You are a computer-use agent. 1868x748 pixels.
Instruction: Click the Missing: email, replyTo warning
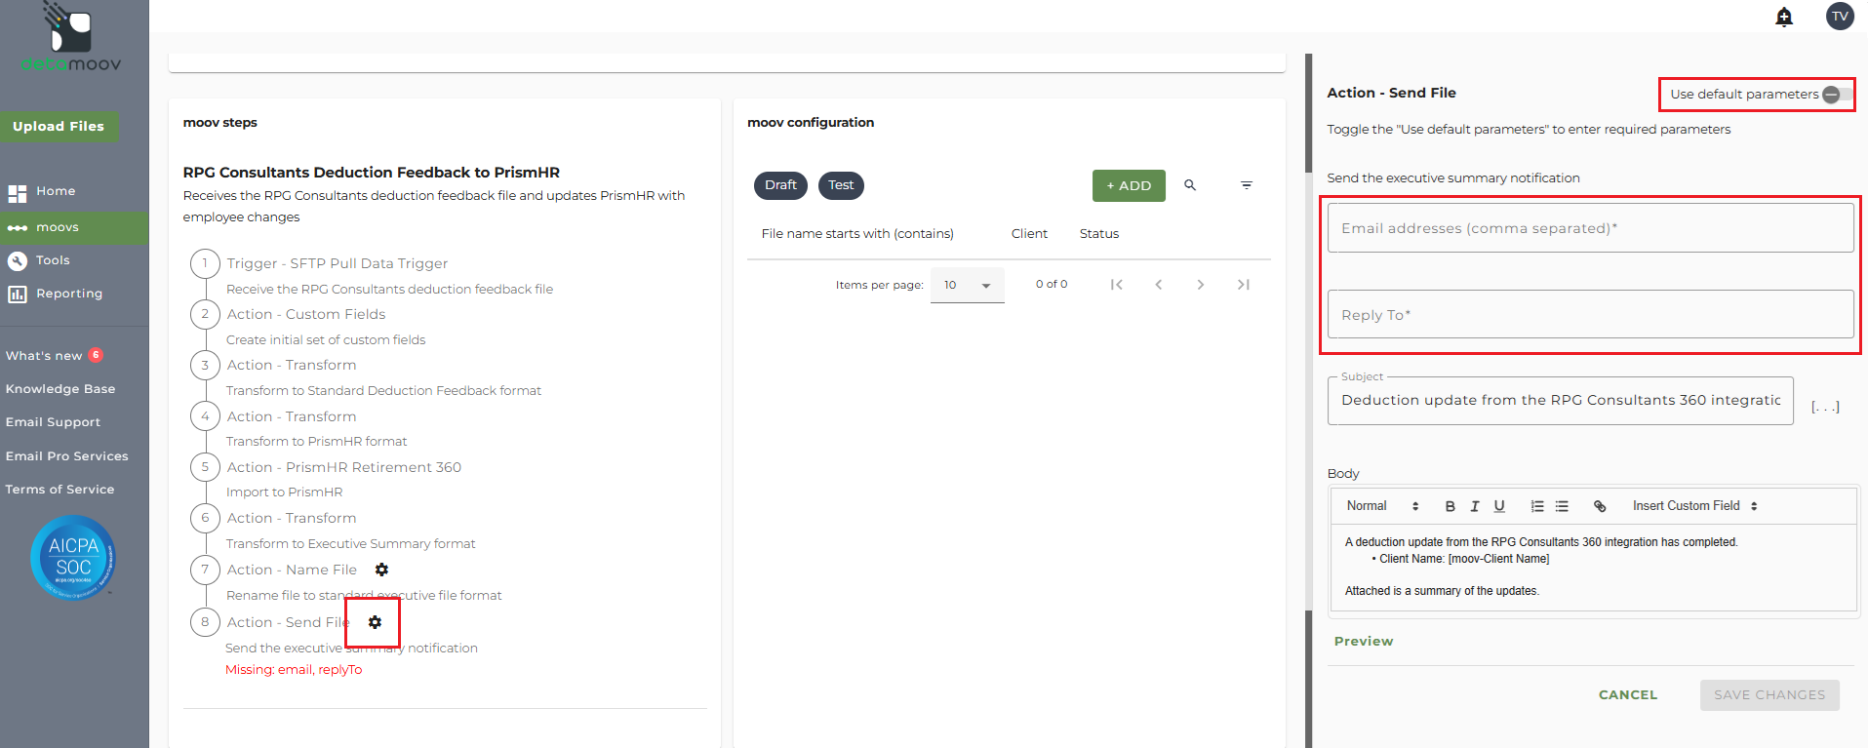pyautogui.click(x=294, y=670)
